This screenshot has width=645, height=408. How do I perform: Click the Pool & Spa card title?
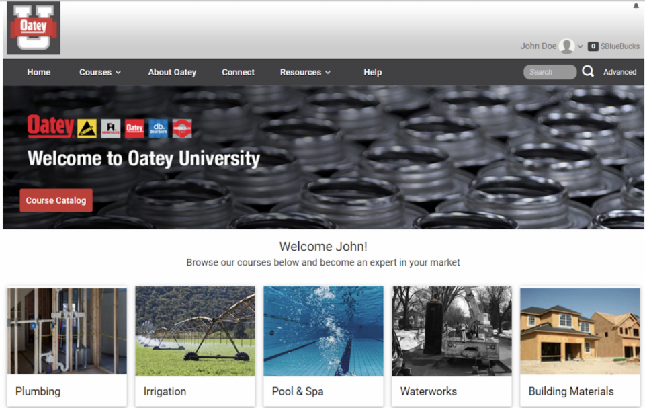[298, 391]
